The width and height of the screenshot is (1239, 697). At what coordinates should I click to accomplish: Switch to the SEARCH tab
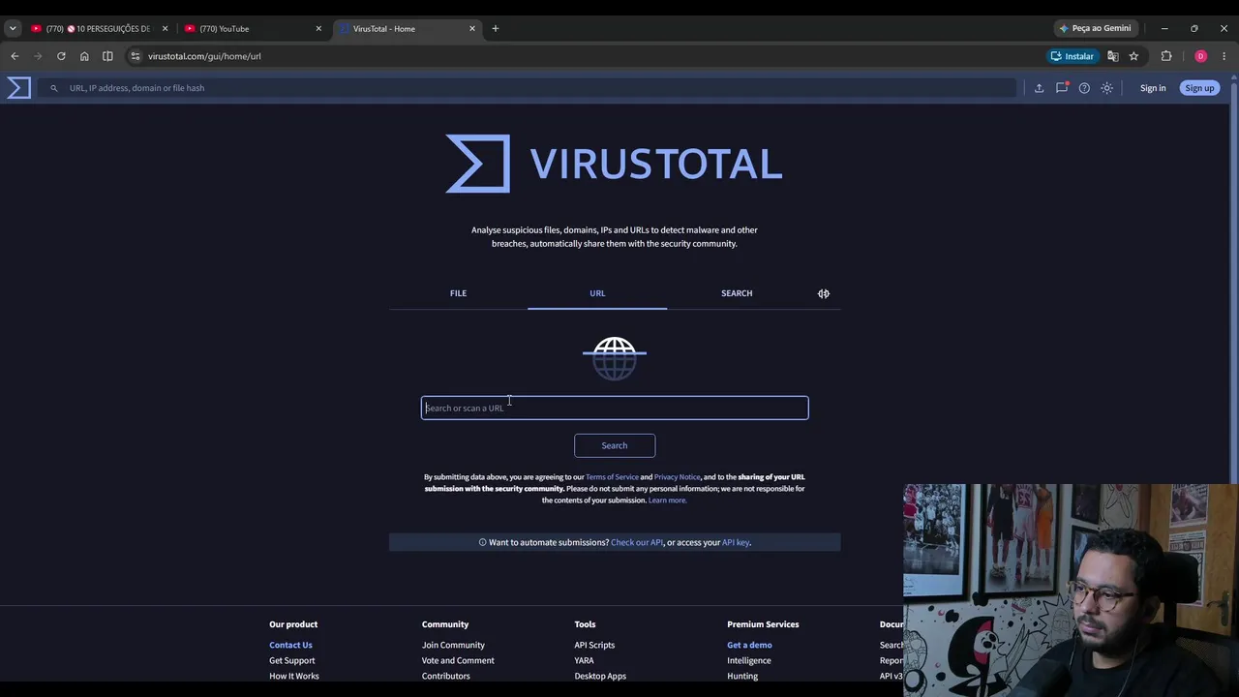pyautogui.click(x=737, y=293)
